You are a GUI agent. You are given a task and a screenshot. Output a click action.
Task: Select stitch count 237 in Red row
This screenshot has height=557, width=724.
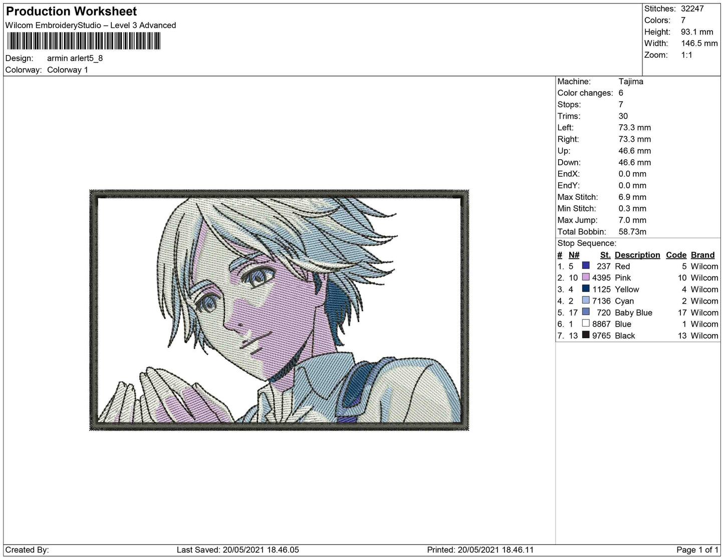(604, 266)
